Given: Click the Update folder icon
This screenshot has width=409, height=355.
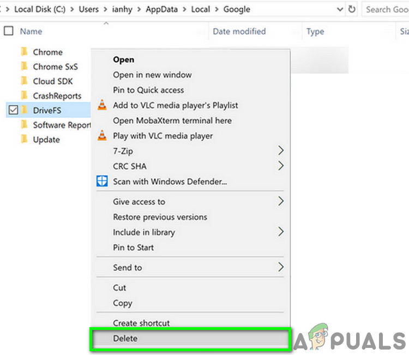Looking at the screenshot, I should coord(24,139).
